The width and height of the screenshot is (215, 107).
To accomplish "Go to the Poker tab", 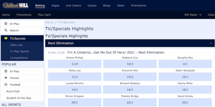I will point(121,5).
